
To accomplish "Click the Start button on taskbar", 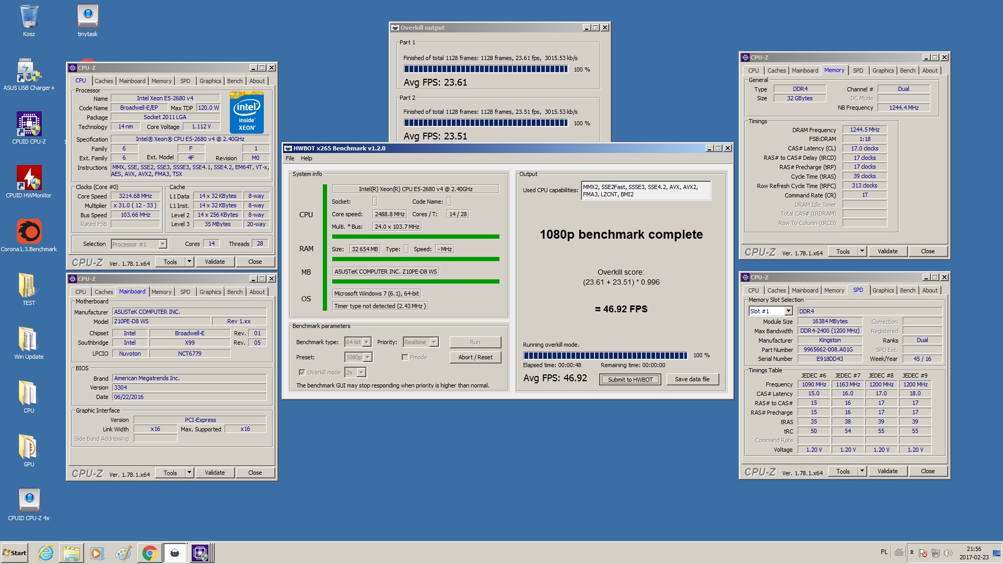I will point(15,553).
